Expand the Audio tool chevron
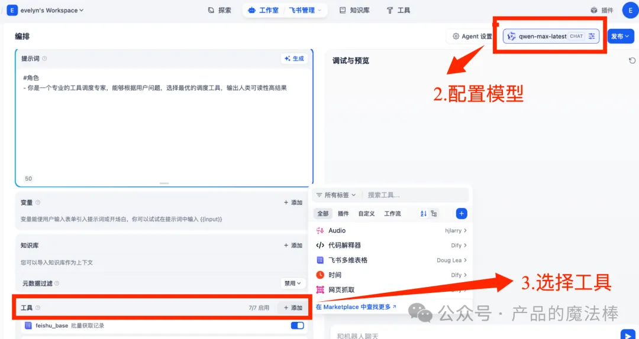 [465, 231]
